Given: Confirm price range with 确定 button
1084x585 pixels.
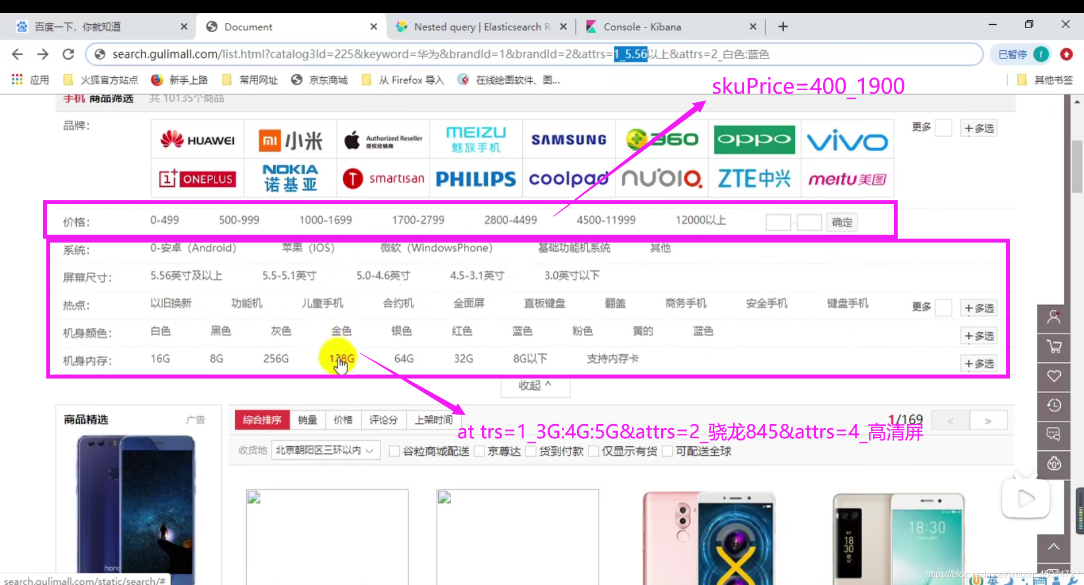Looking at the screenshot, I should click(x=842, y=222).
